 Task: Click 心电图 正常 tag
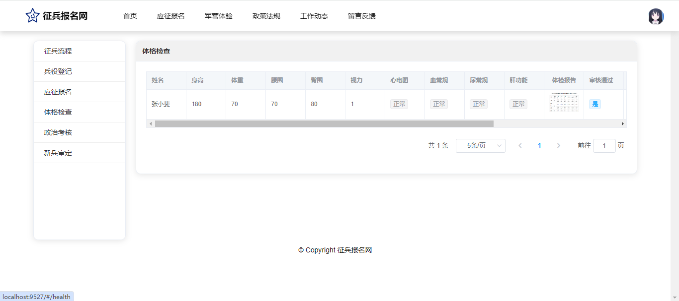point(399,104)
